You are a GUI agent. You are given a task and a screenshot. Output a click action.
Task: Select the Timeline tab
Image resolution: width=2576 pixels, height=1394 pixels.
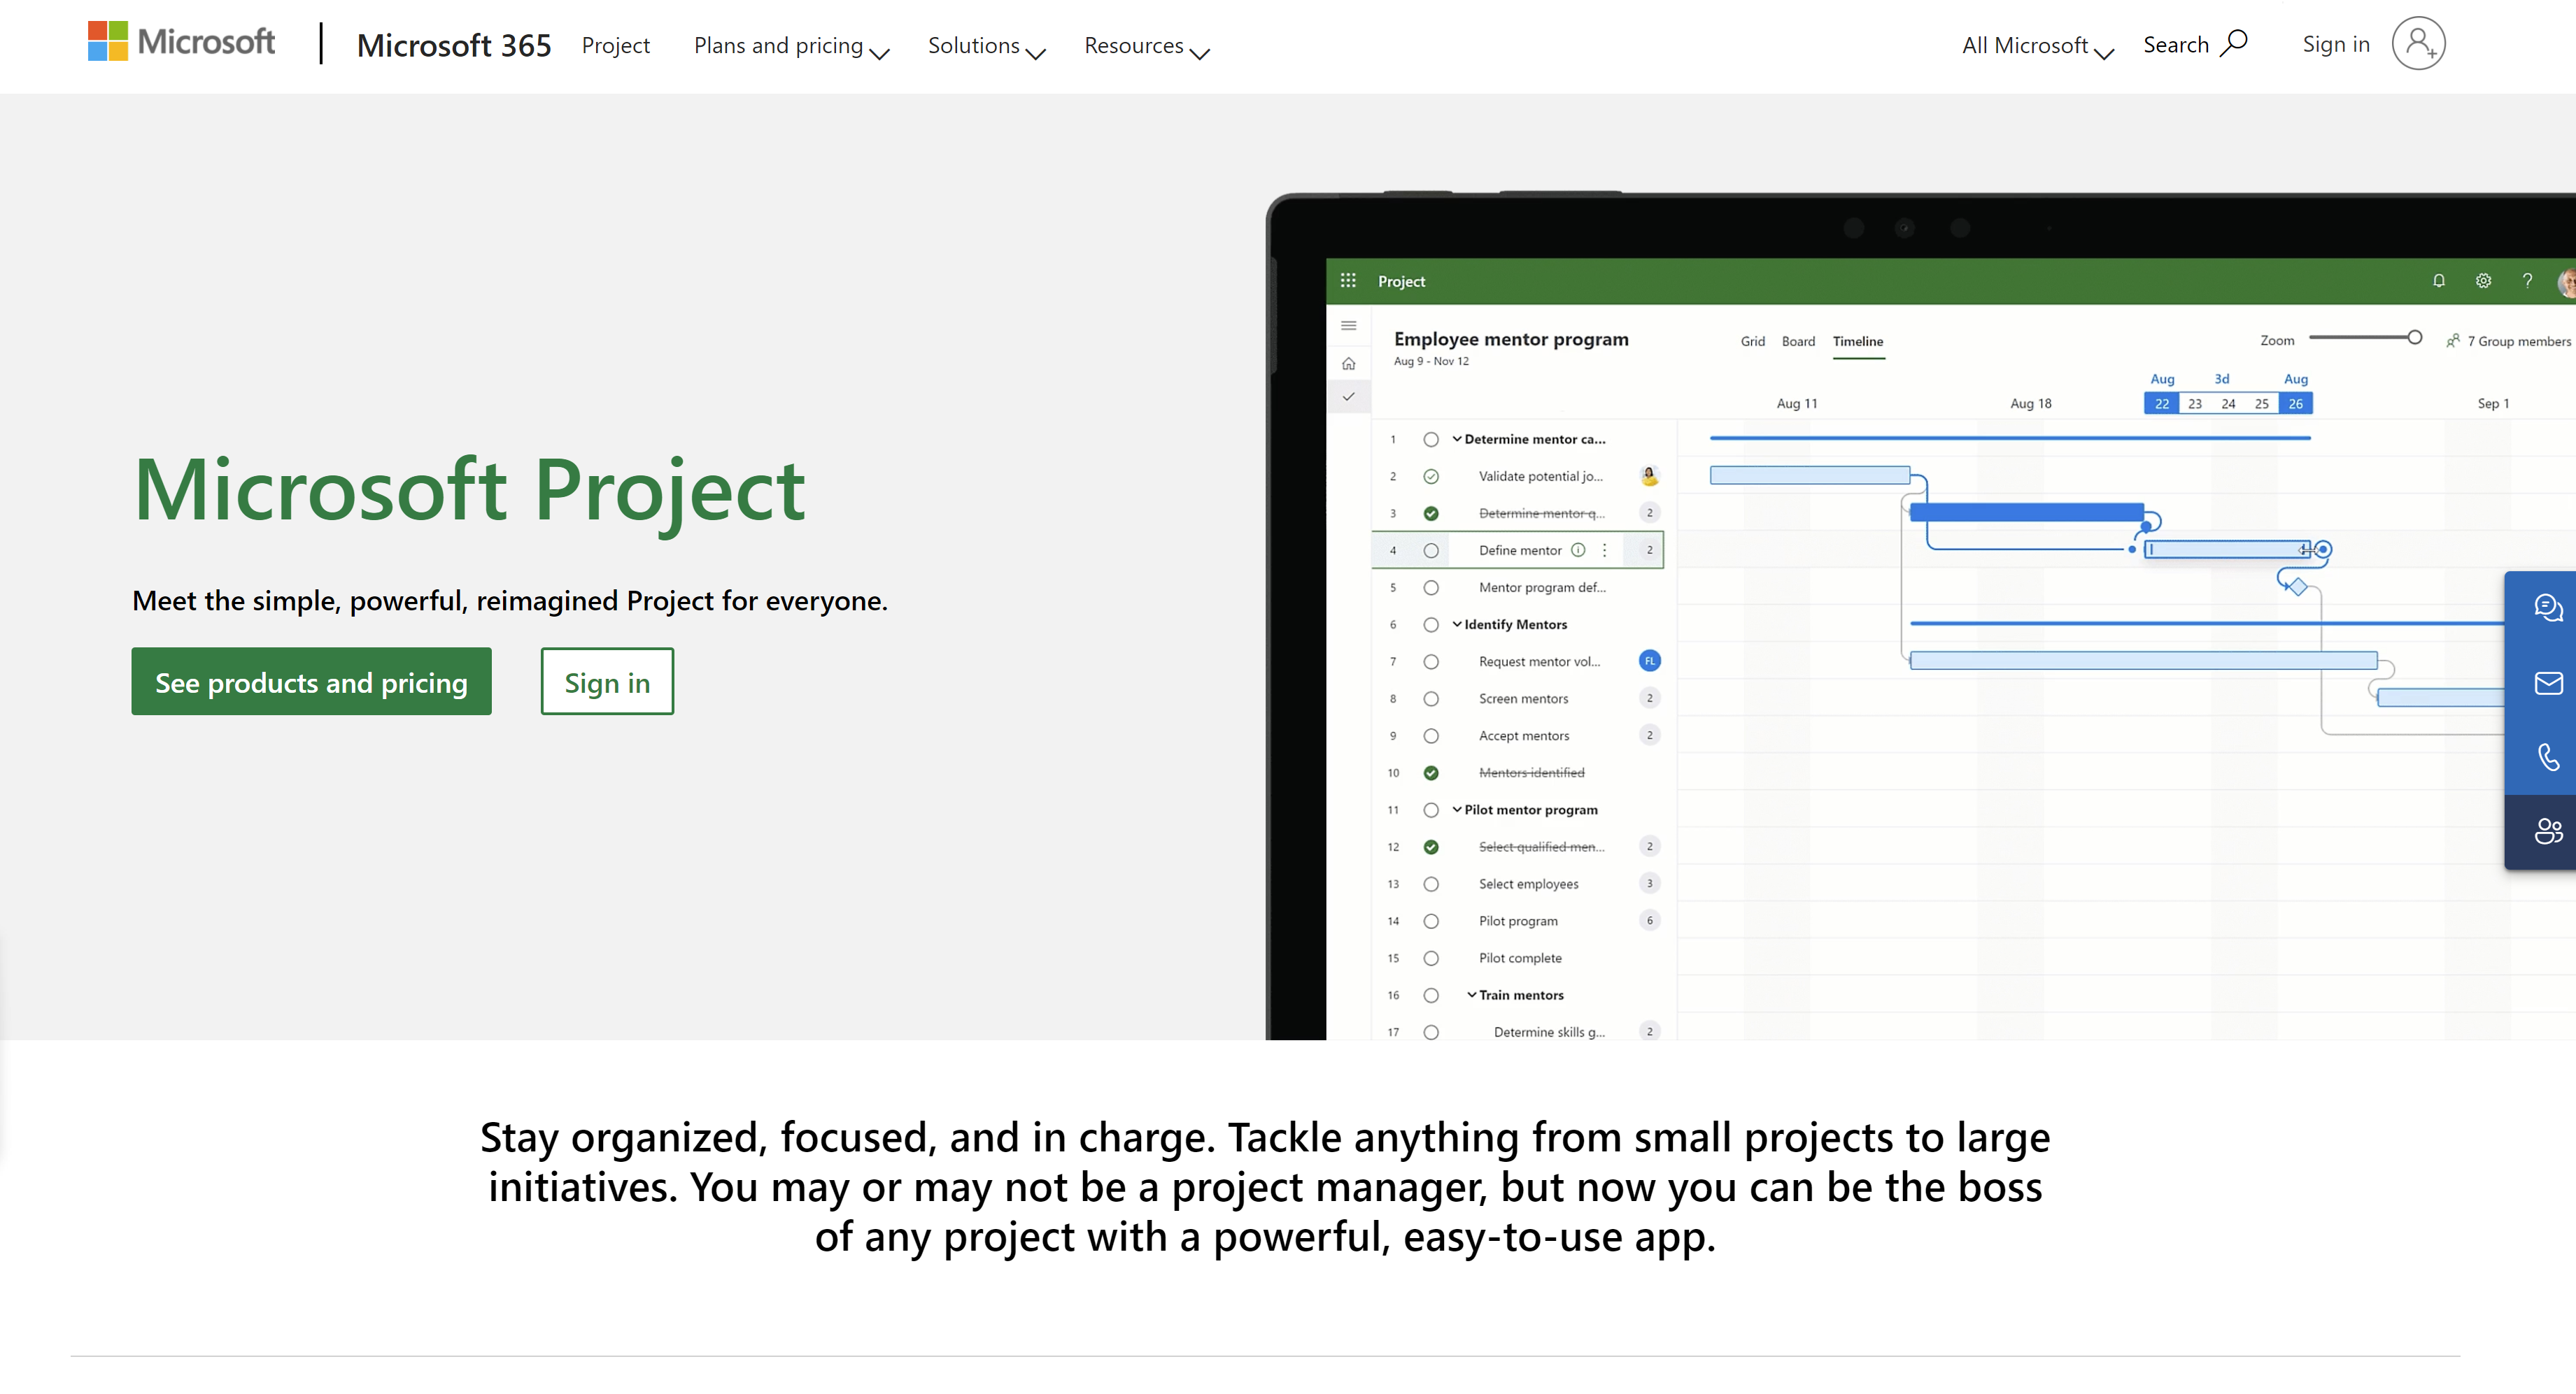(x=1858, y=340)
